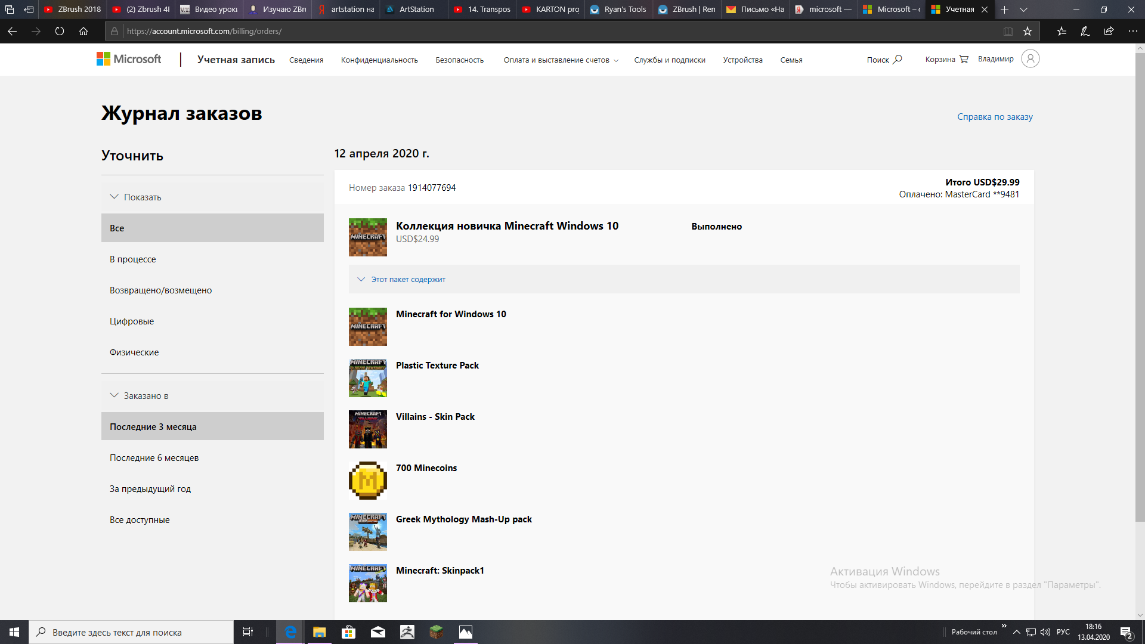Click the set tabs aside icon
This screenshot has height=644, width=1145.
point(29,10)
